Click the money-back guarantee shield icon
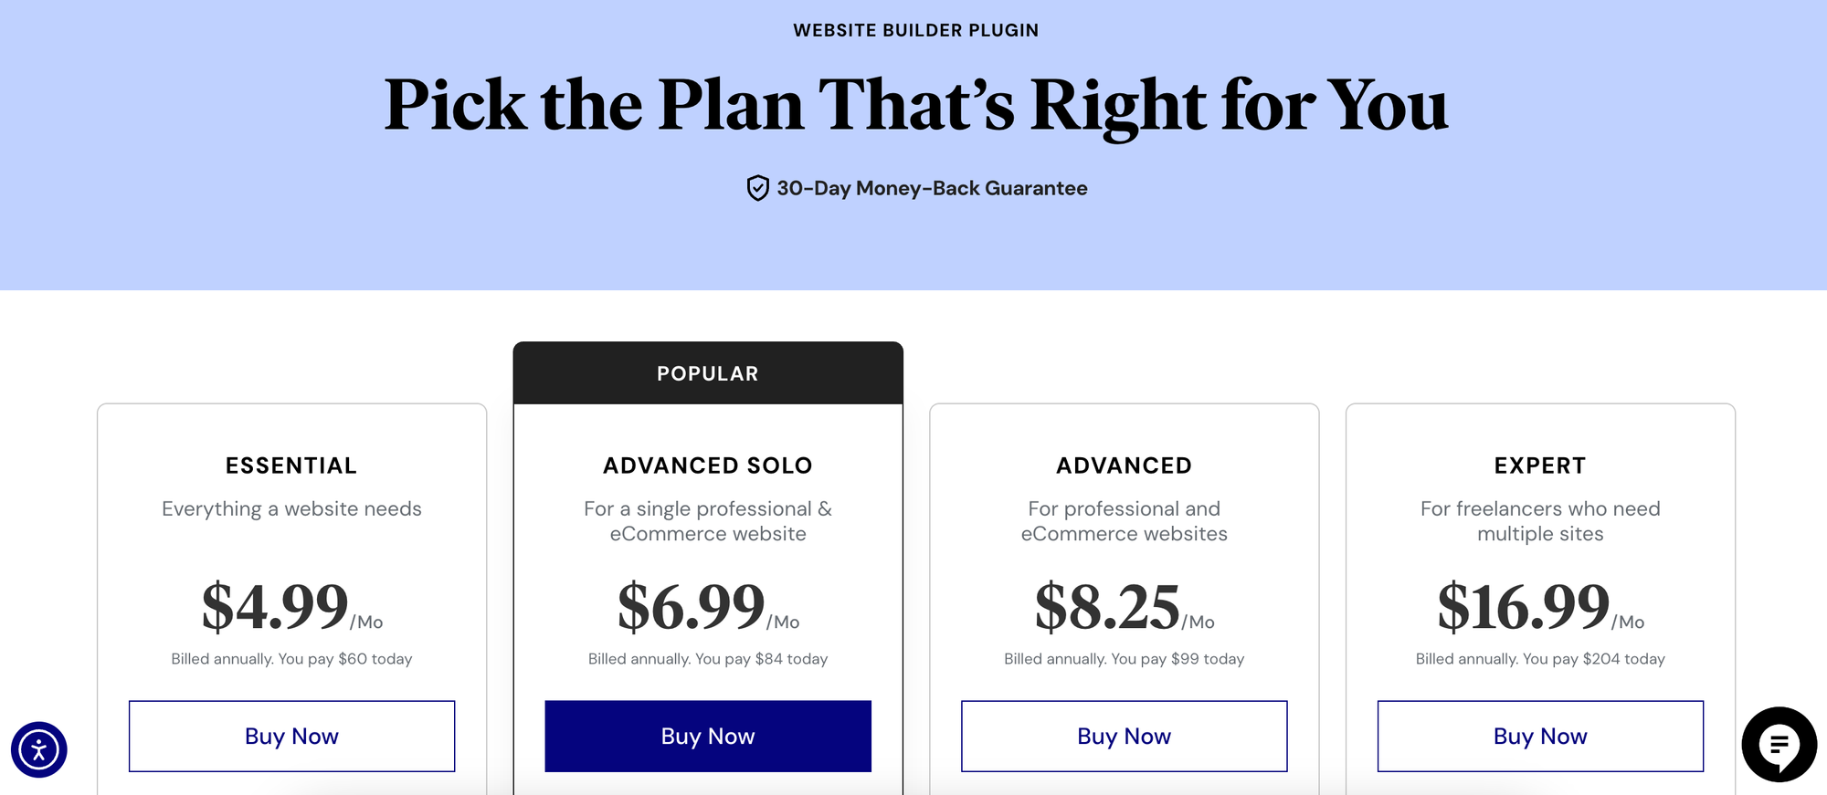 pyautogui.click(x=757, y=188)
